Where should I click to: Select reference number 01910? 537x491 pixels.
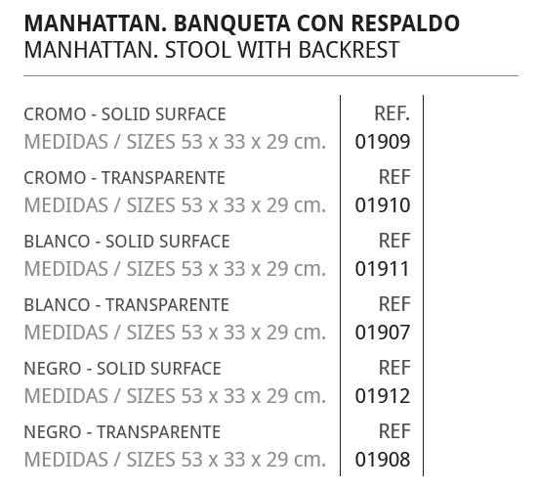click(x=383, y=205)
